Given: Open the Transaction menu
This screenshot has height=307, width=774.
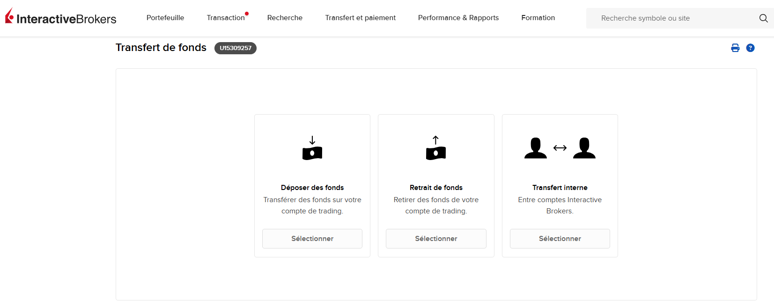Looking at the screenshot, I should [226, 18].
